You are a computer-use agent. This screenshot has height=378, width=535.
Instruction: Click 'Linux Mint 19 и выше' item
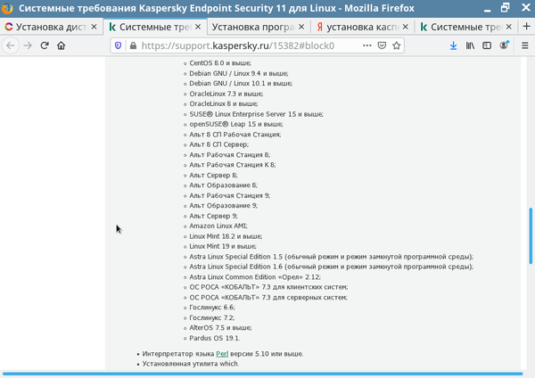[223, 246]
